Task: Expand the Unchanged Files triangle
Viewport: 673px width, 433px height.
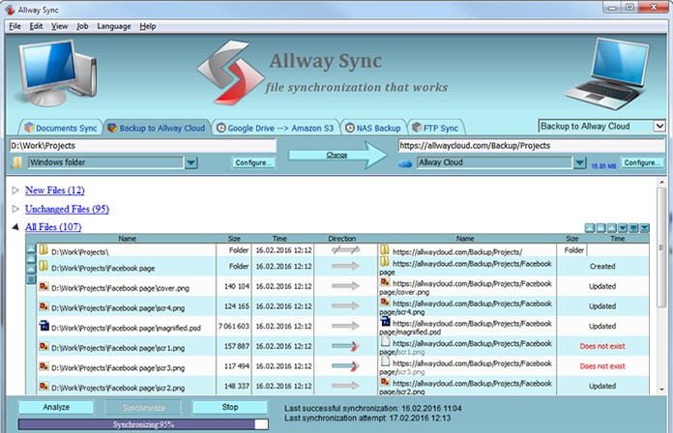Action: [15, 209]
